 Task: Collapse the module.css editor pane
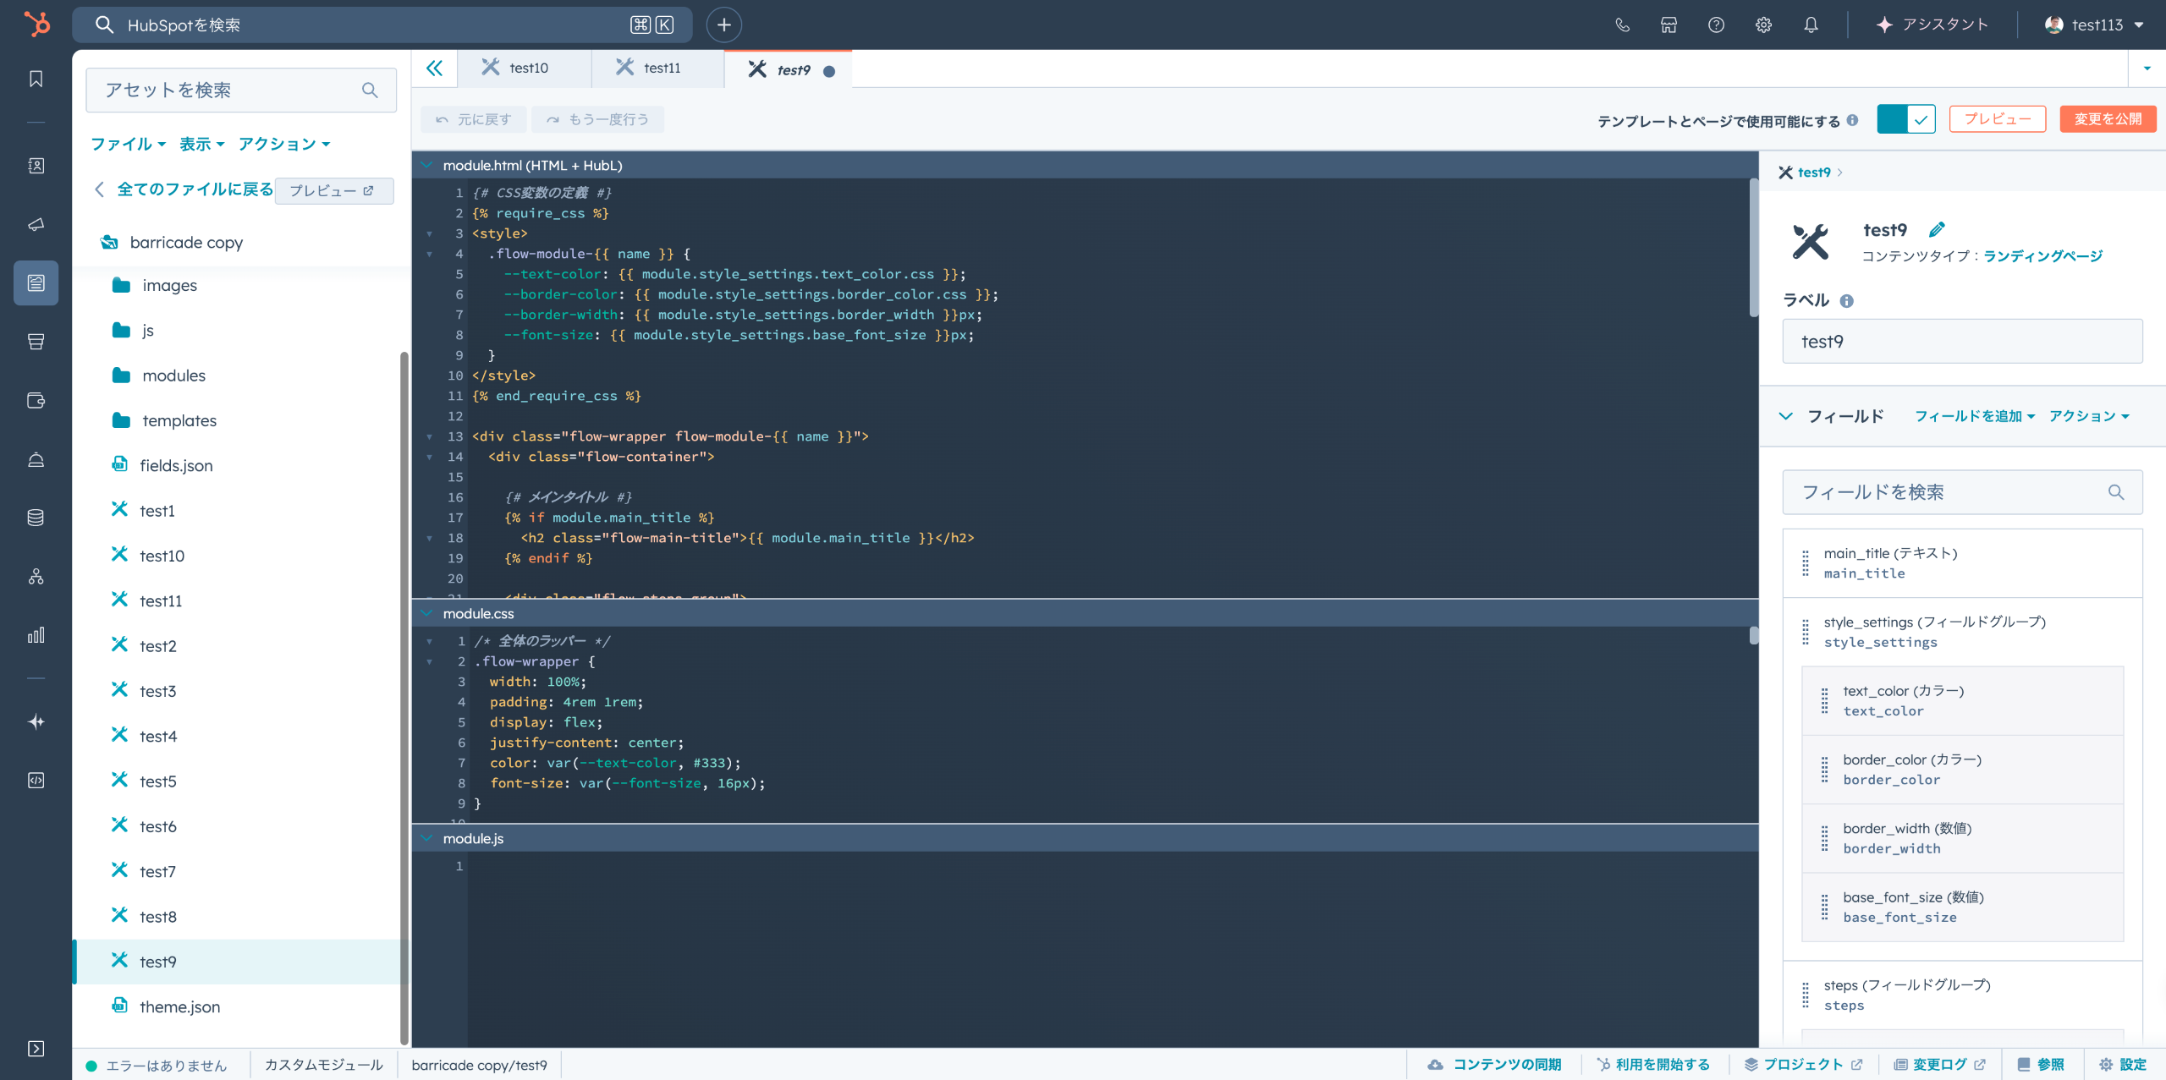point(426,614)
